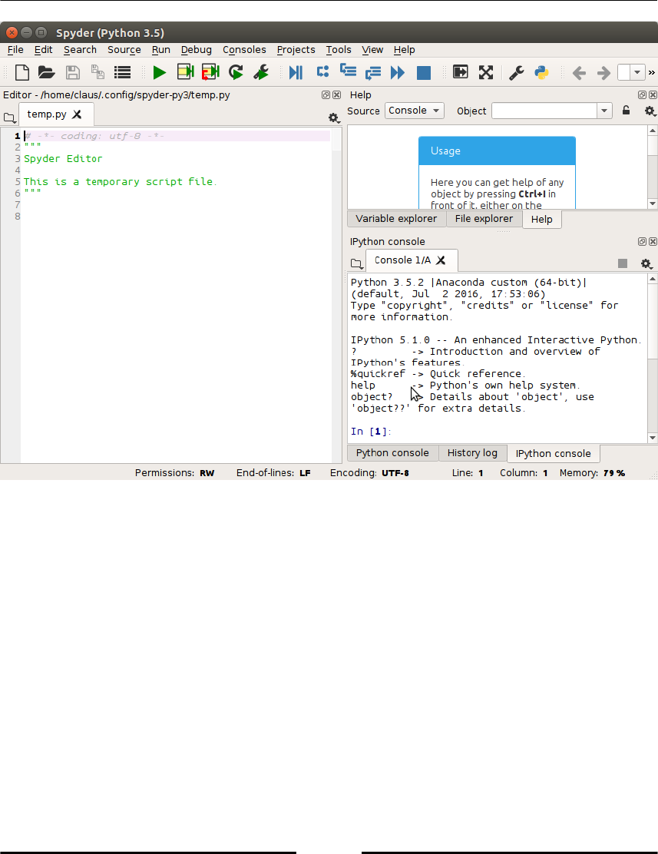Screen dimensions: 658x854
Task: Open IPython console options gear
Action: pyautogui.click(x=646, y=264)
